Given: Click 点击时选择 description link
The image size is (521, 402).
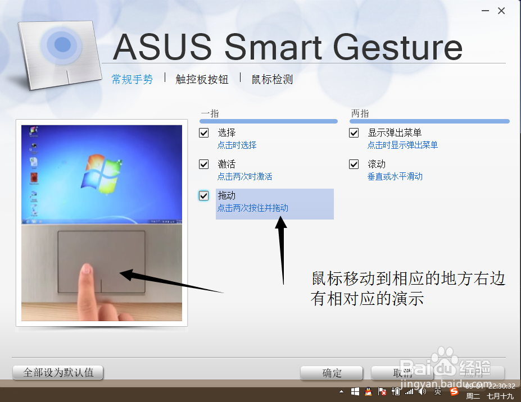Looking at the screenshot, I should [237, 145].
